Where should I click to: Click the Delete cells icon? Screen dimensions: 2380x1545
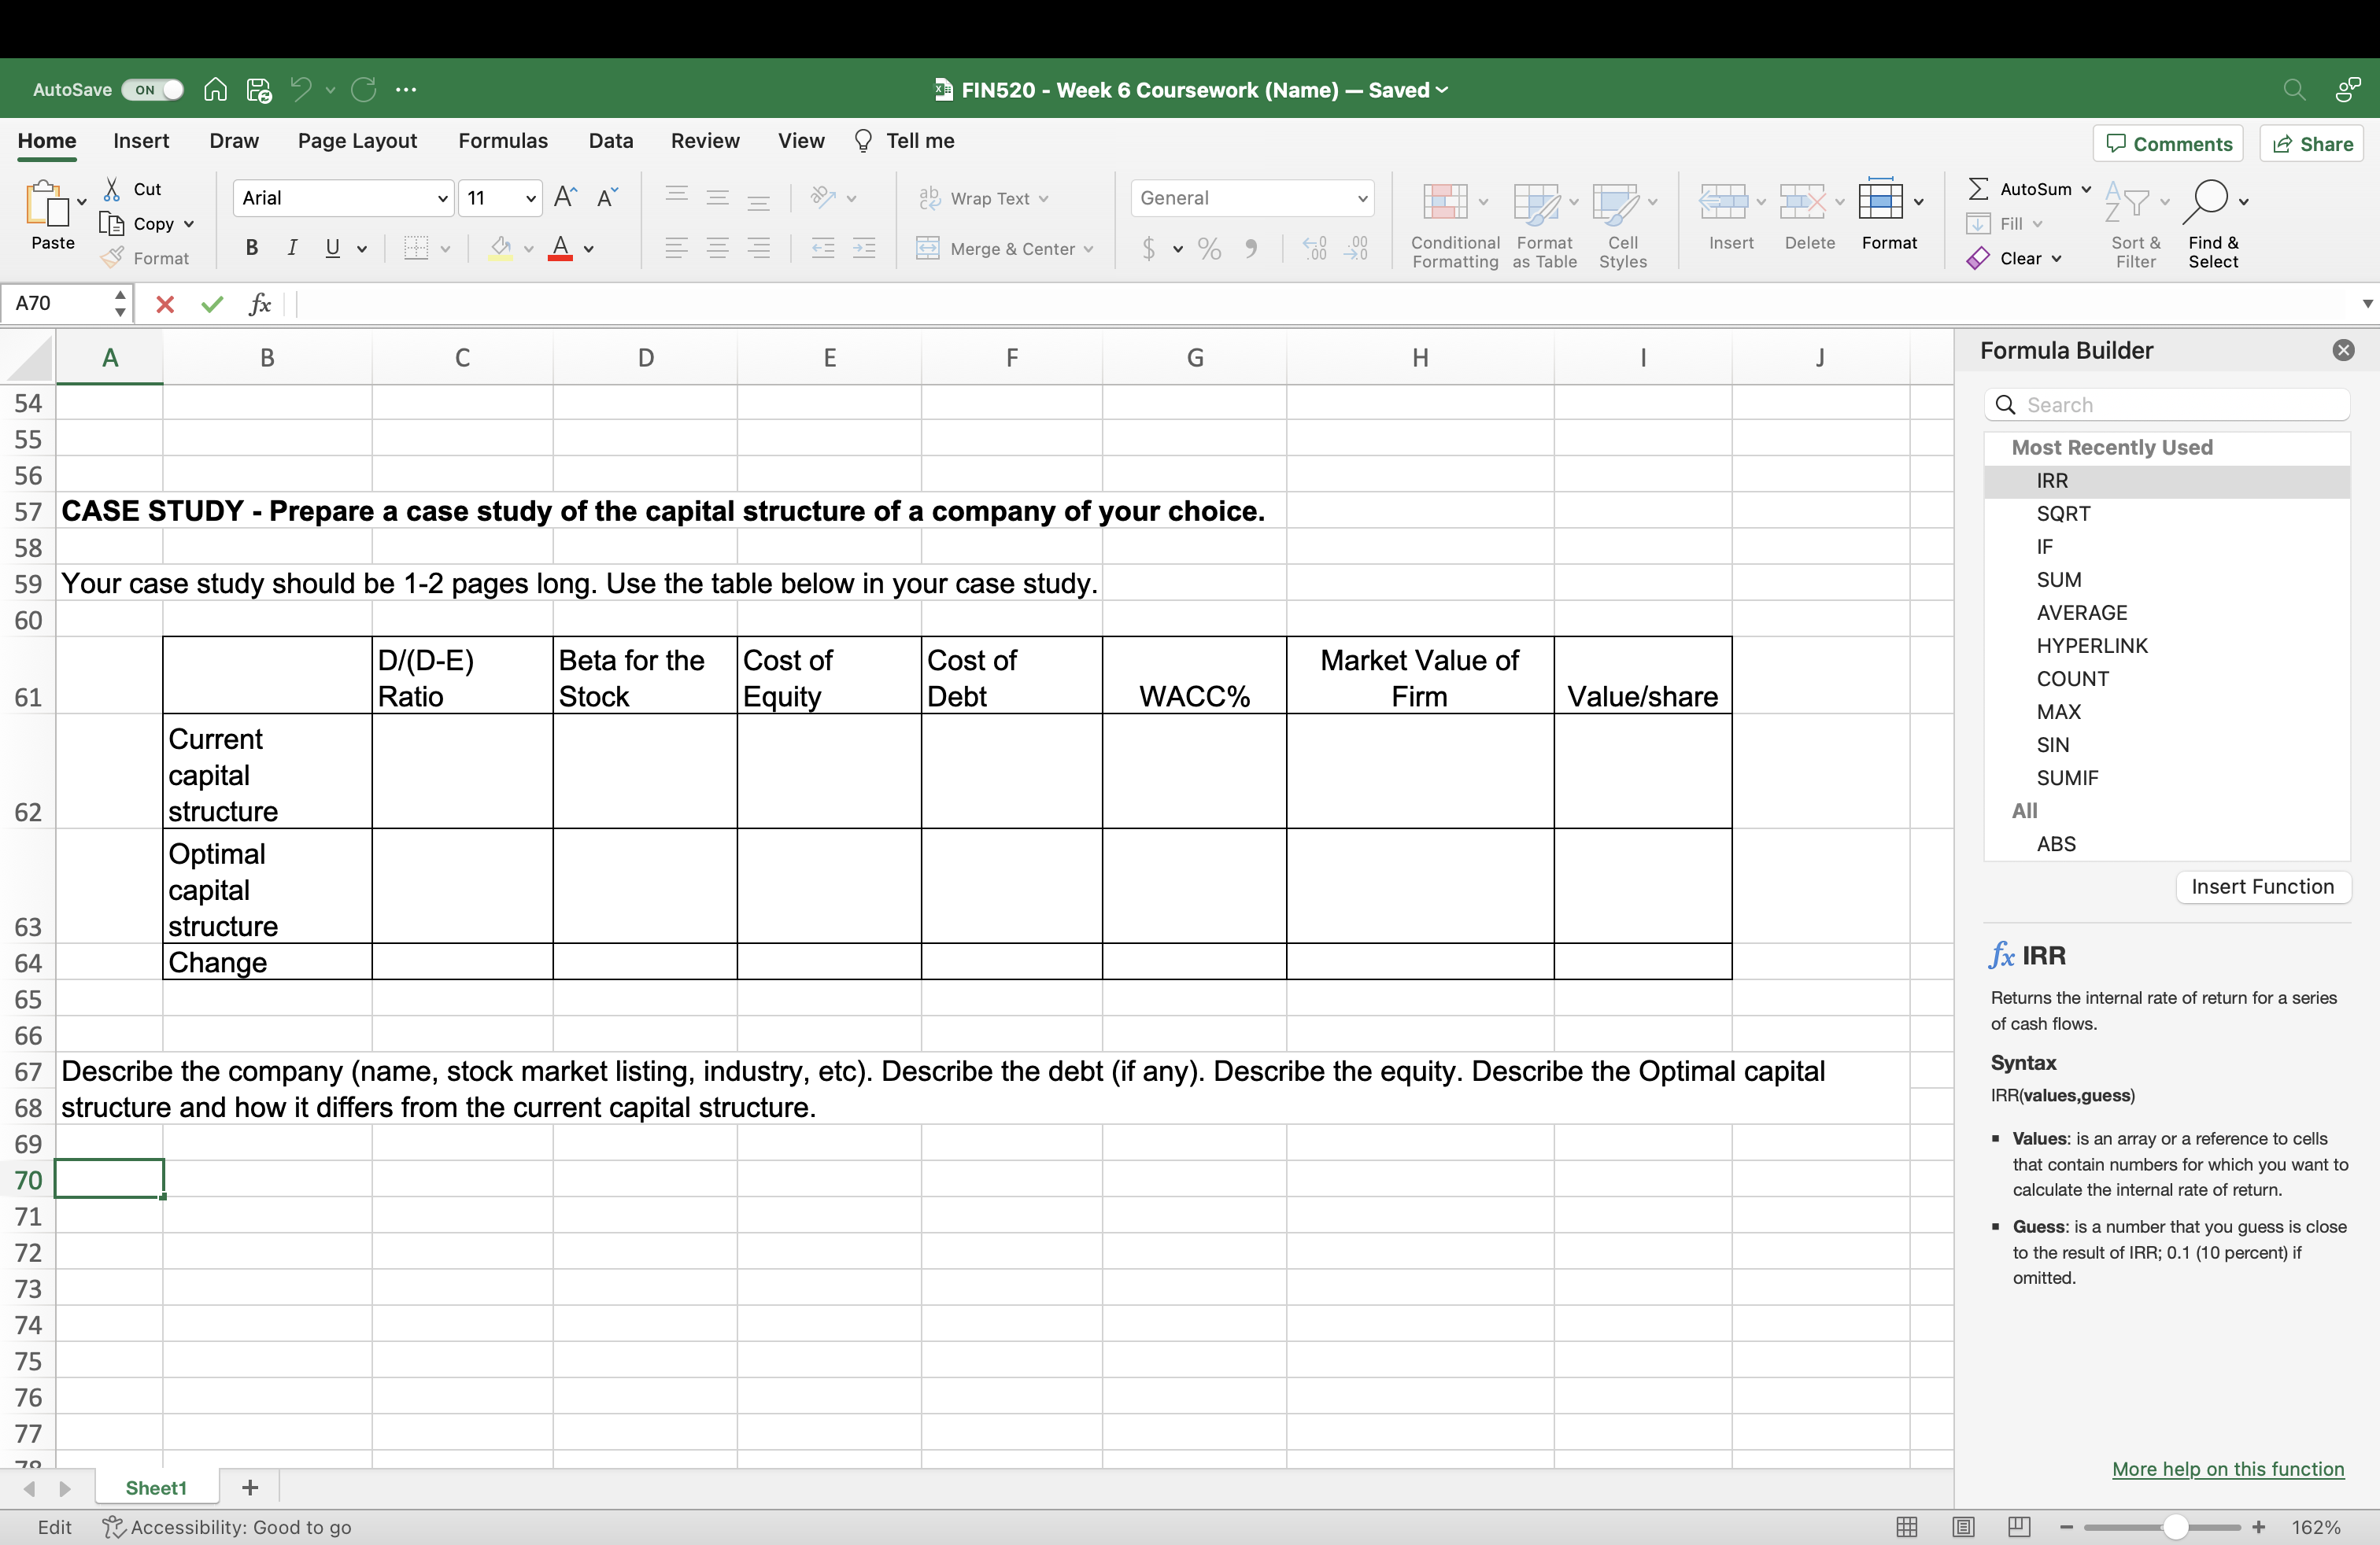point(1802,202)
